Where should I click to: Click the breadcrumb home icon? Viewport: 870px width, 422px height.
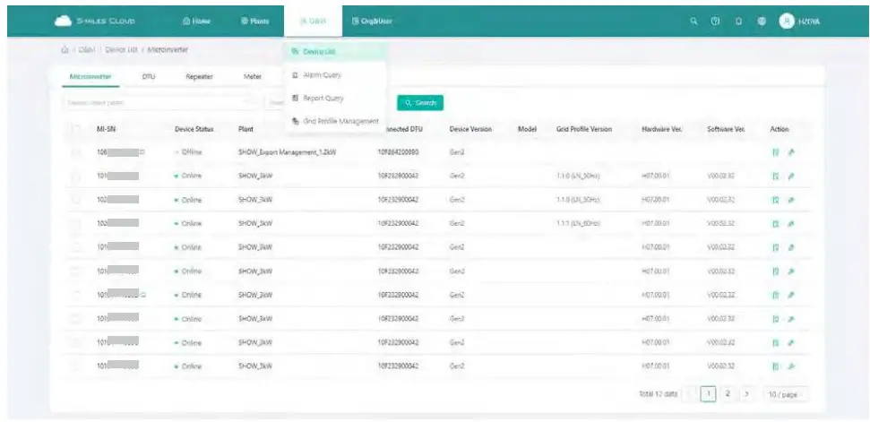65,50
